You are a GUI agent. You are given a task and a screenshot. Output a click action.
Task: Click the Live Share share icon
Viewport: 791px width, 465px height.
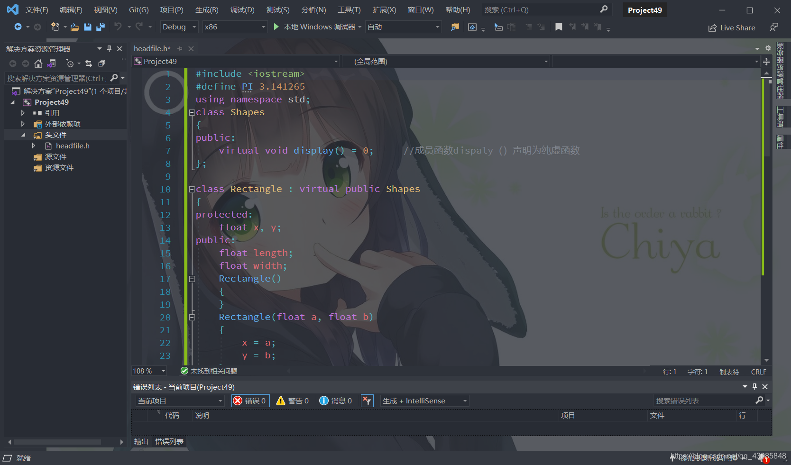(x=712, y=28)
